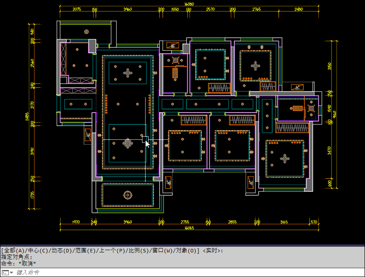Select the orange grille in right bathroom
This screenshot has width=365, height=277.
298,108
